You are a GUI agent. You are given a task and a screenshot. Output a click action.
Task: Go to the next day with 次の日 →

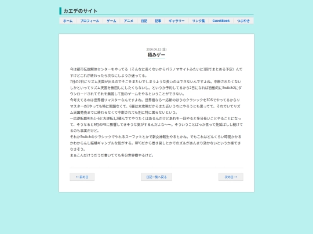[x=231, y=177]
